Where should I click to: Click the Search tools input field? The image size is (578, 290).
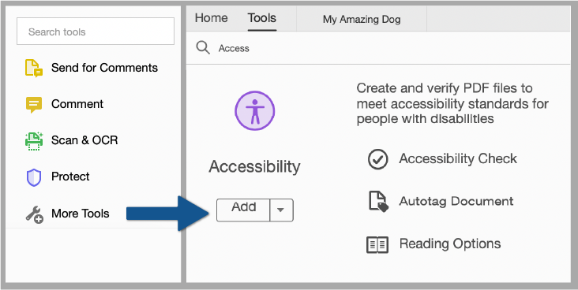coord(96,32)
